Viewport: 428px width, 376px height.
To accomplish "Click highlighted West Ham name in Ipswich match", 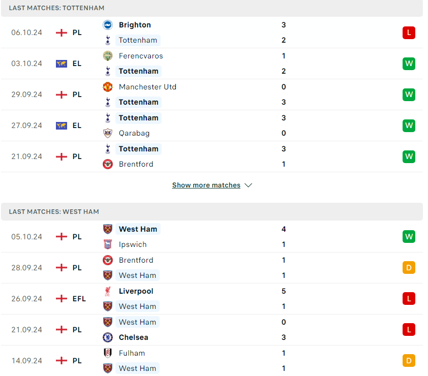I will coord(138,229).
